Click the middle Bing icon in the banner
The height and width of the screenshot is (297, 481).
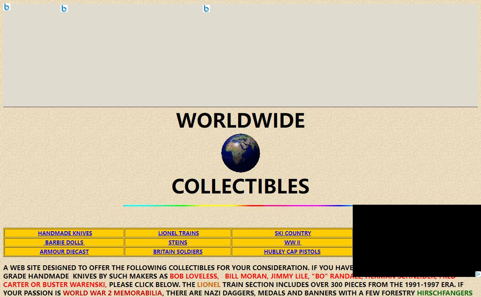click(64, 8)
